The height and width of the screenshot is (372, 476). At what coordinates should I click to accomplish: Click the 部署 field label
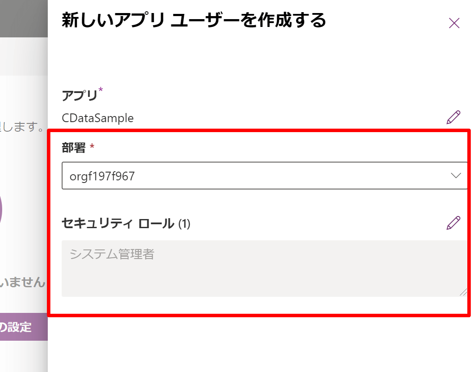tap(73, 148)
